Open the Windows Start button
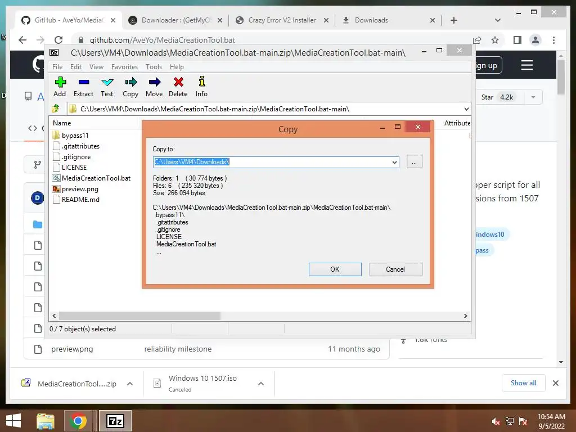Viewport: 576px width, 432px height. point(13,421)
